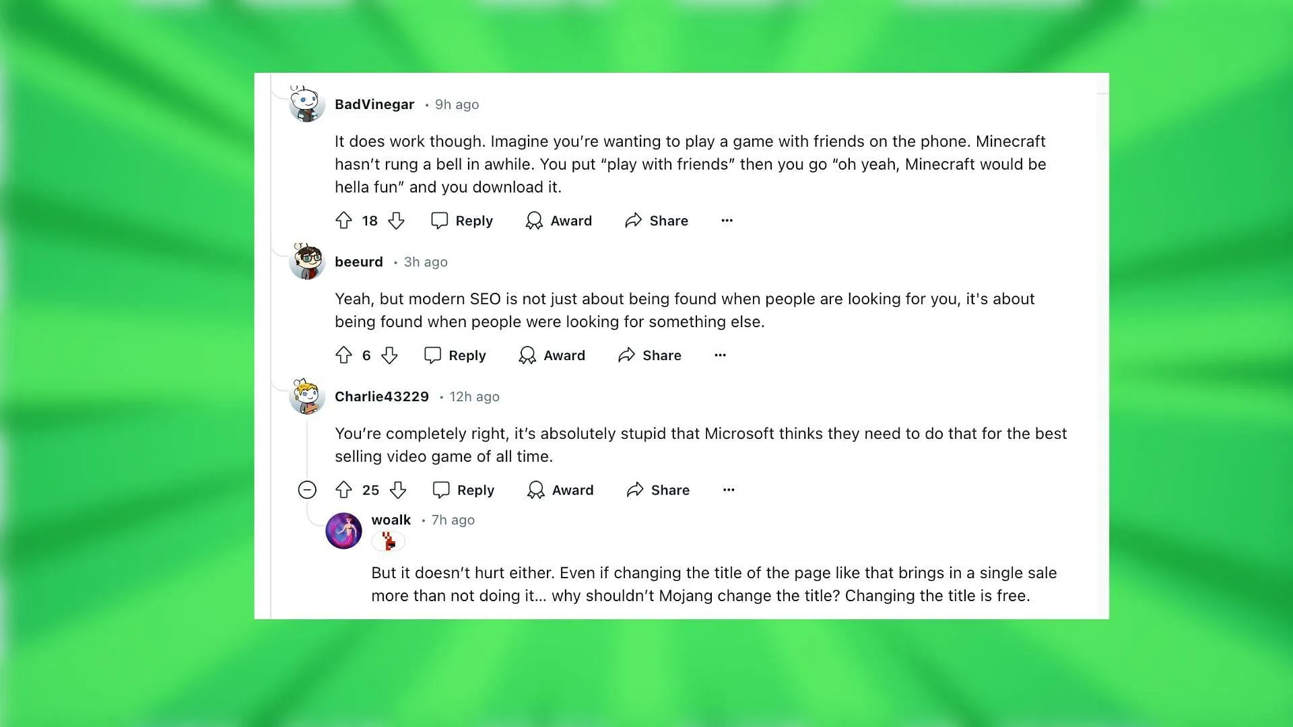1293x727 pixels.
Task: Click the upvote arrow on BadVinegar's comment
Action: click(x=343, y=220)
